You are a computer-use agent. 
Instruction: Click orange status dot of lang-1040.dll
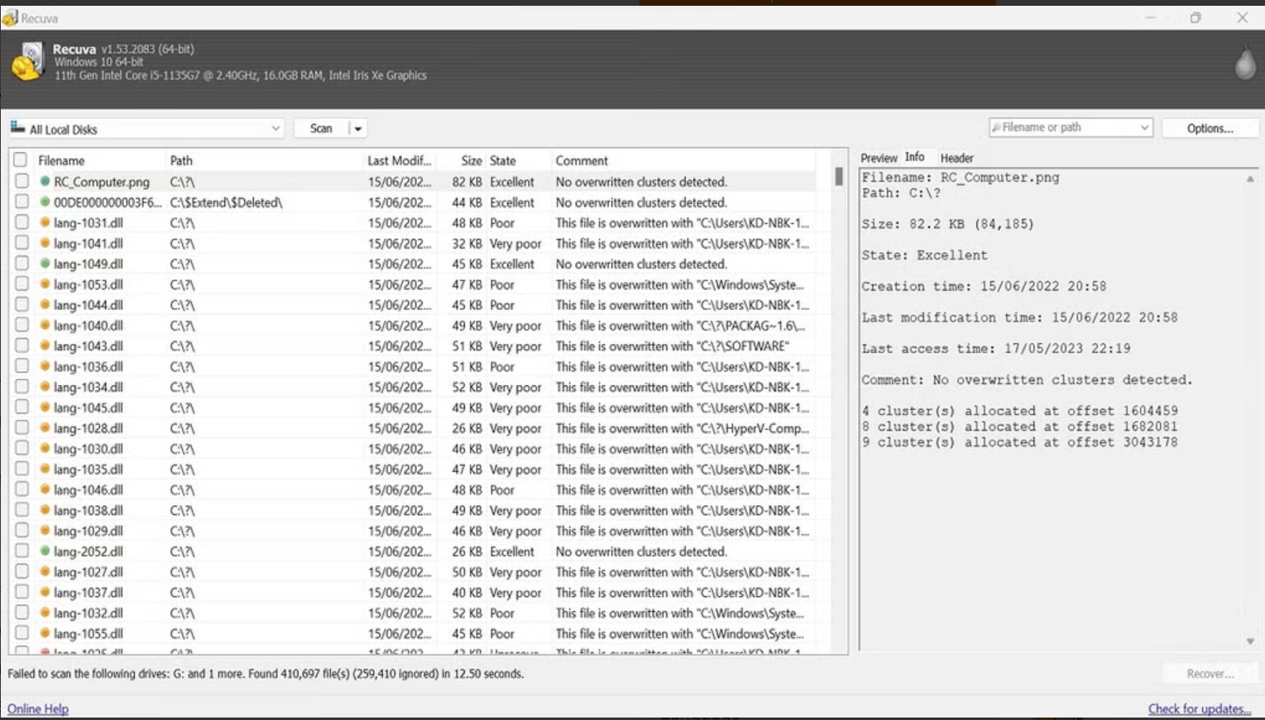point(45,326)
